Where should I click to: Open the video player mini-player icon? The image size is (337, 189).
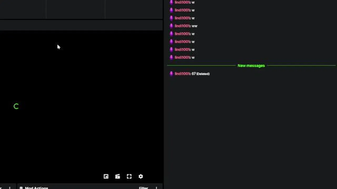tap(106, 176)
